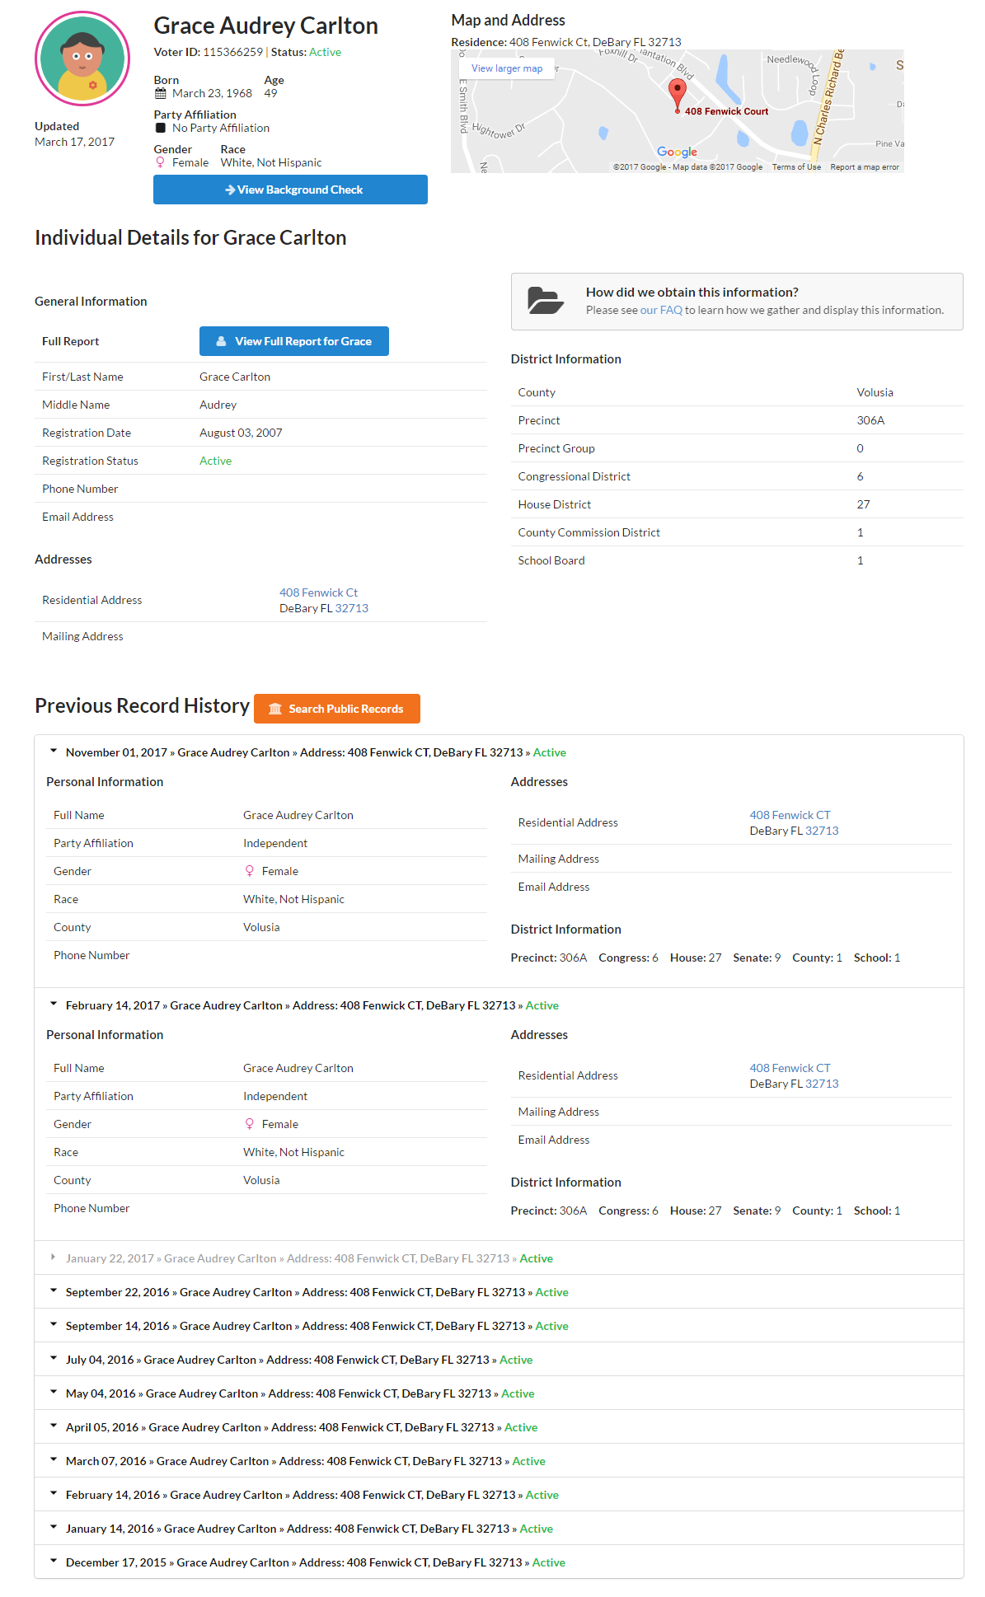Image resolution: width=985 pixels, height=1597 pixels.
Task: Open the map Terms of Use link
Action: point(796,167)
